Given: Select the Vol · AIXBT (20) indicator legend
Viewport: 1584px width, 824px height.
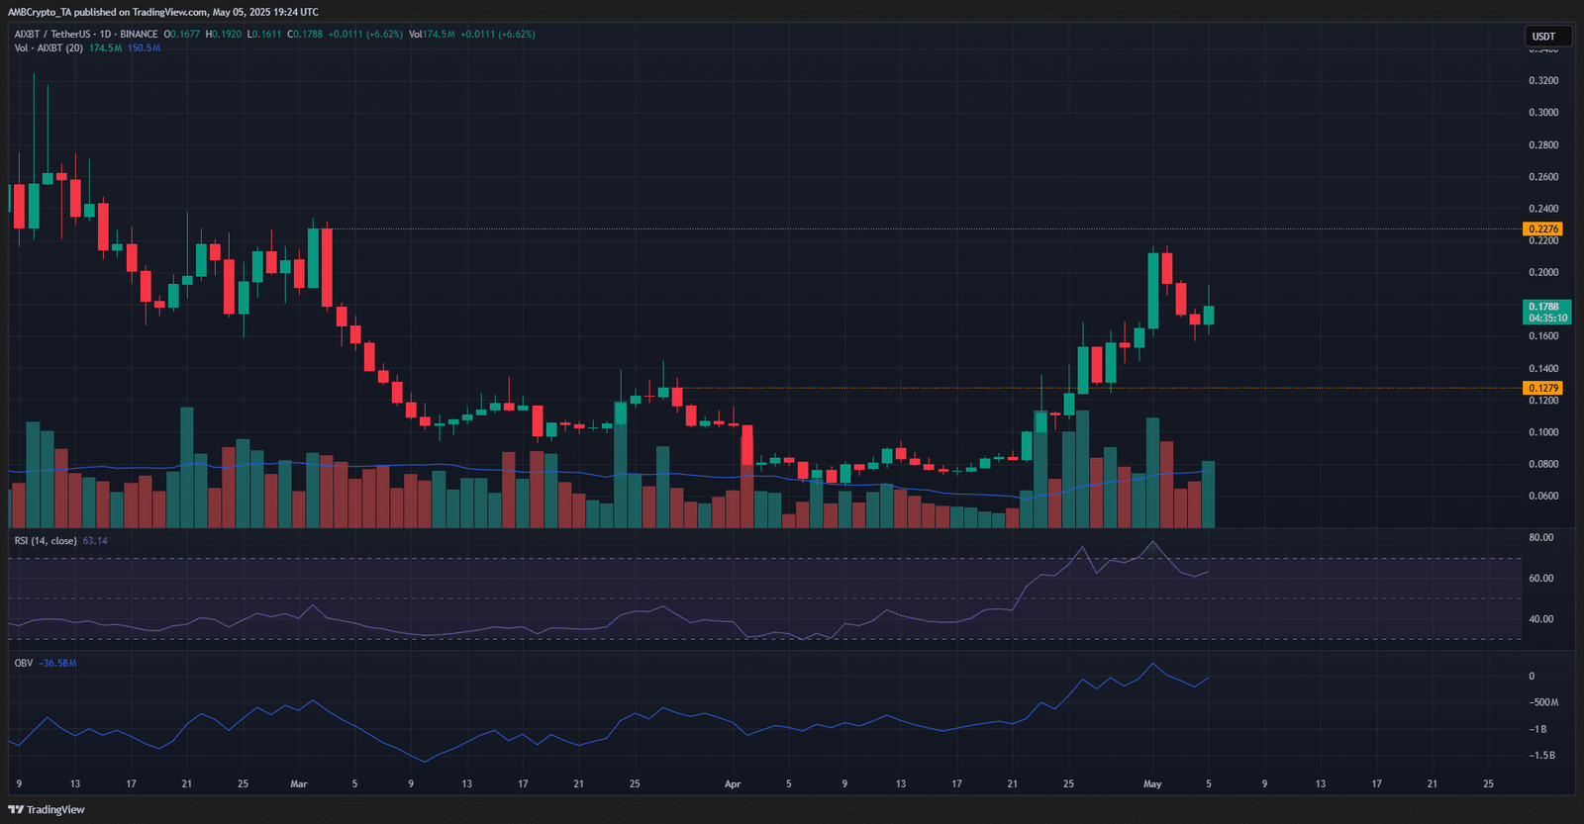Looking at the screenshot, I should [49, 47].
